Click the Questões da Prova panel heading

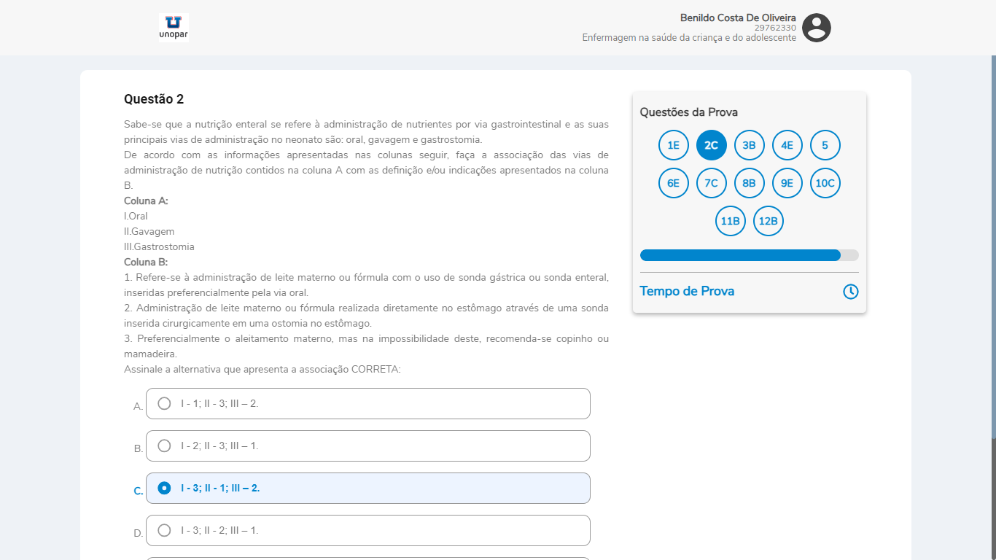(688, 112)
